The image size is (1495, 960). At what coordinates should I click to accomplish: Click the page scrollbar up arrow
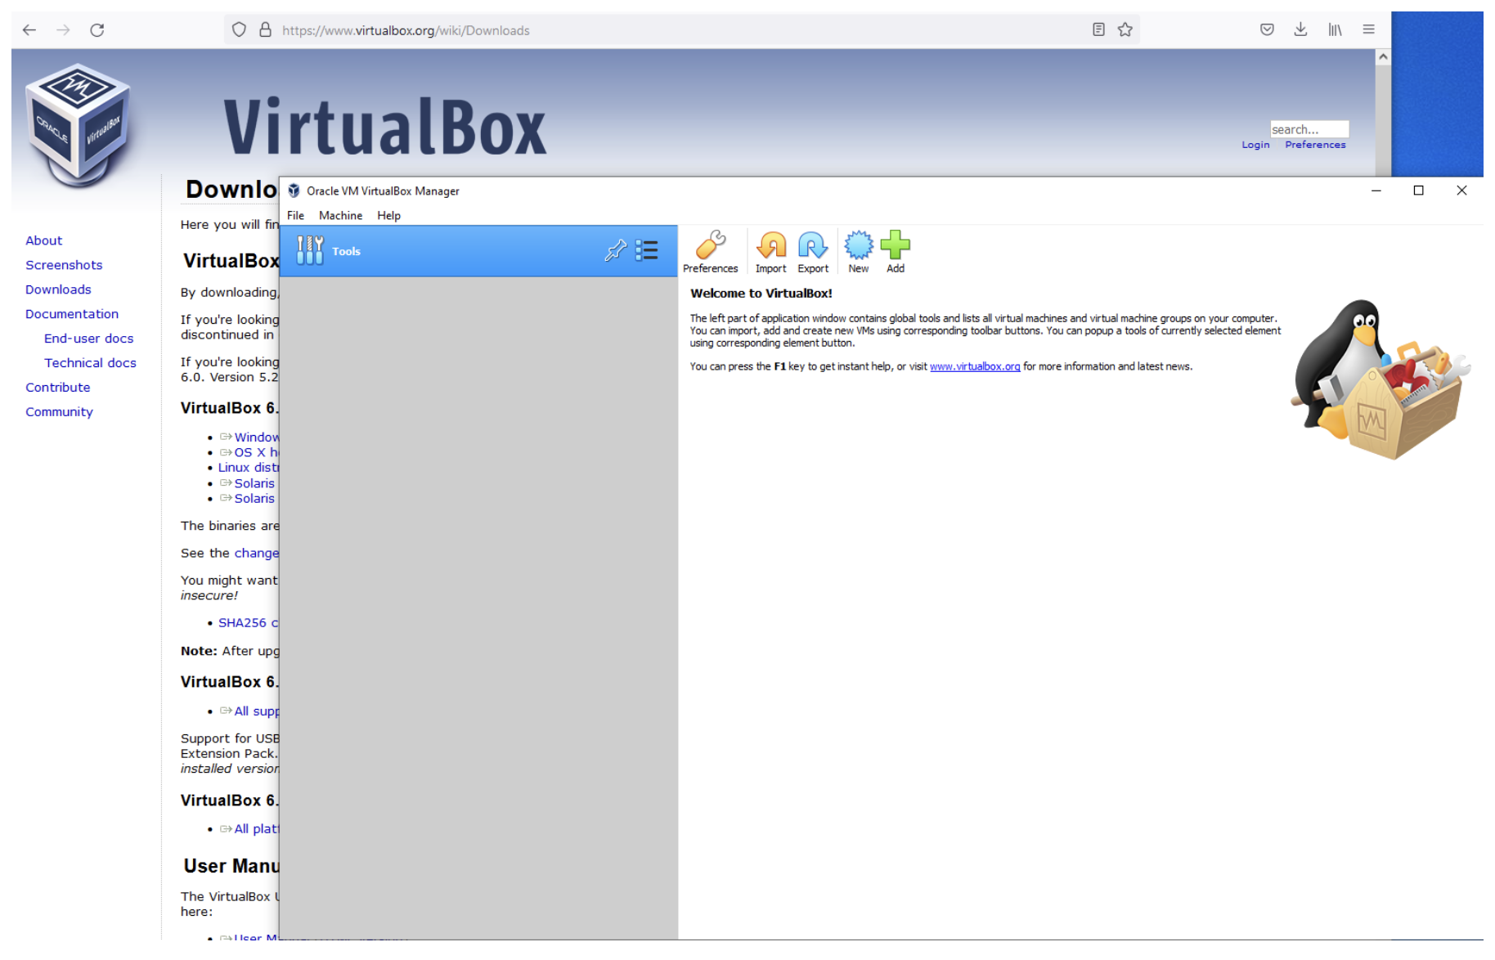(x=1383, y=57)
